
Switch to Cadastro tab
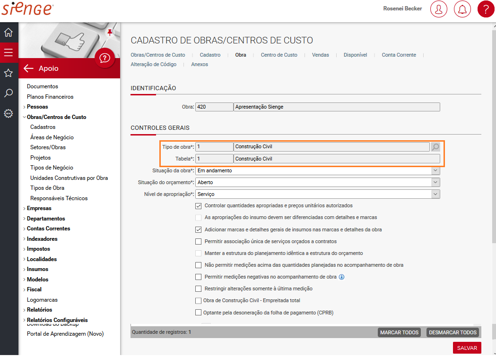pos(210,55)
